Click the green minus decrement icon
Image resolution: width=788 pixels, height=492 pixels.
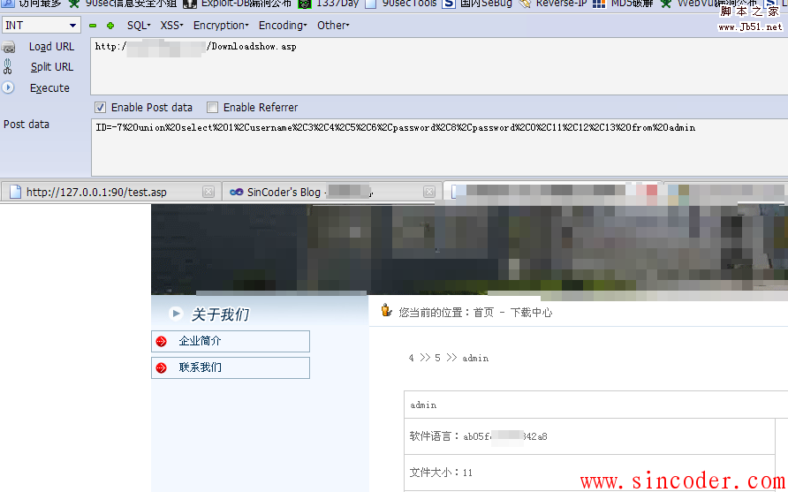pyautogui.click(x=93, y=25)
